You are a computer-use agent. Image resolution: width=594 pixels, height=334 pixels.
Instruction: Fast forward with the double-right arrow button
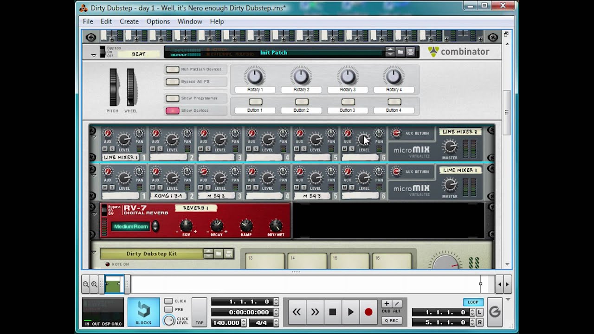[x=315, y=312]
